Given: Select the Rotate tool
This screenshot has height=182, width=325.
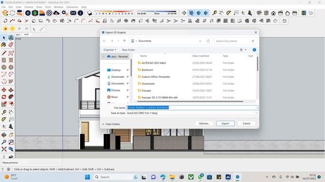Looking at the screenshot, I should (x=4, y=97).
